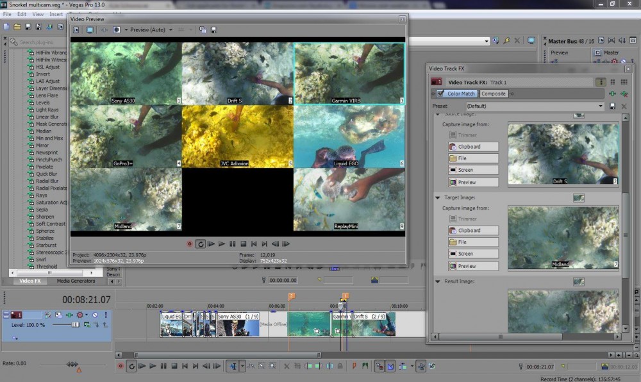
Task: Copy preview snapshot to clipboard
Action: point(203,29)
